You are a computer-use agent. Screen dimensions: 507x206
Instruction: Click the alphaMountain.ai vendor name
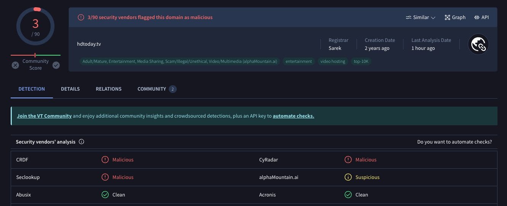point(279,177)
